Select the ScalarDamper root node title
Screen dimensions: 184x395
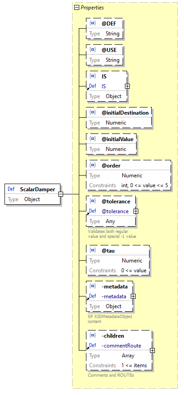[38, 189]
